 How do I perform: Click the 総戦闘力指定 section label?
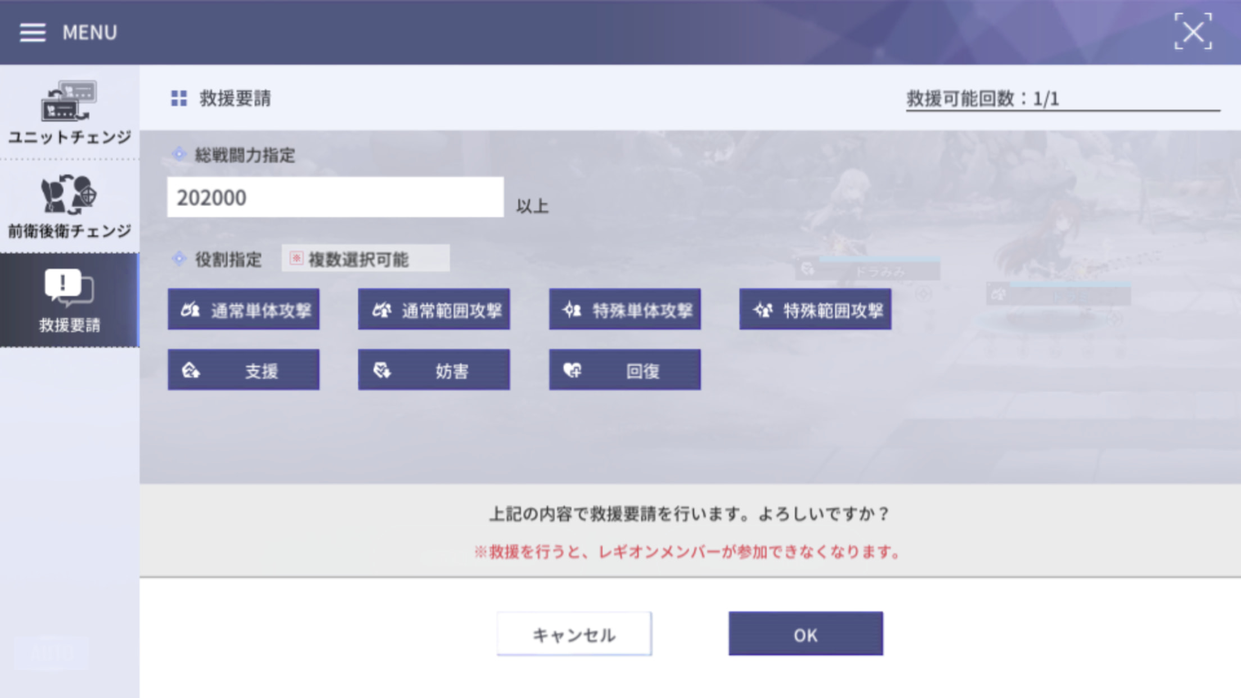pyautogui.click(x=244, y=155)
